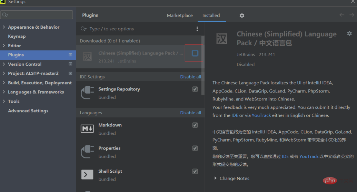The width and height of the screenshot is (357, 192).
Task: Click the gear icon in the plugin details pane
Action: 349,33
